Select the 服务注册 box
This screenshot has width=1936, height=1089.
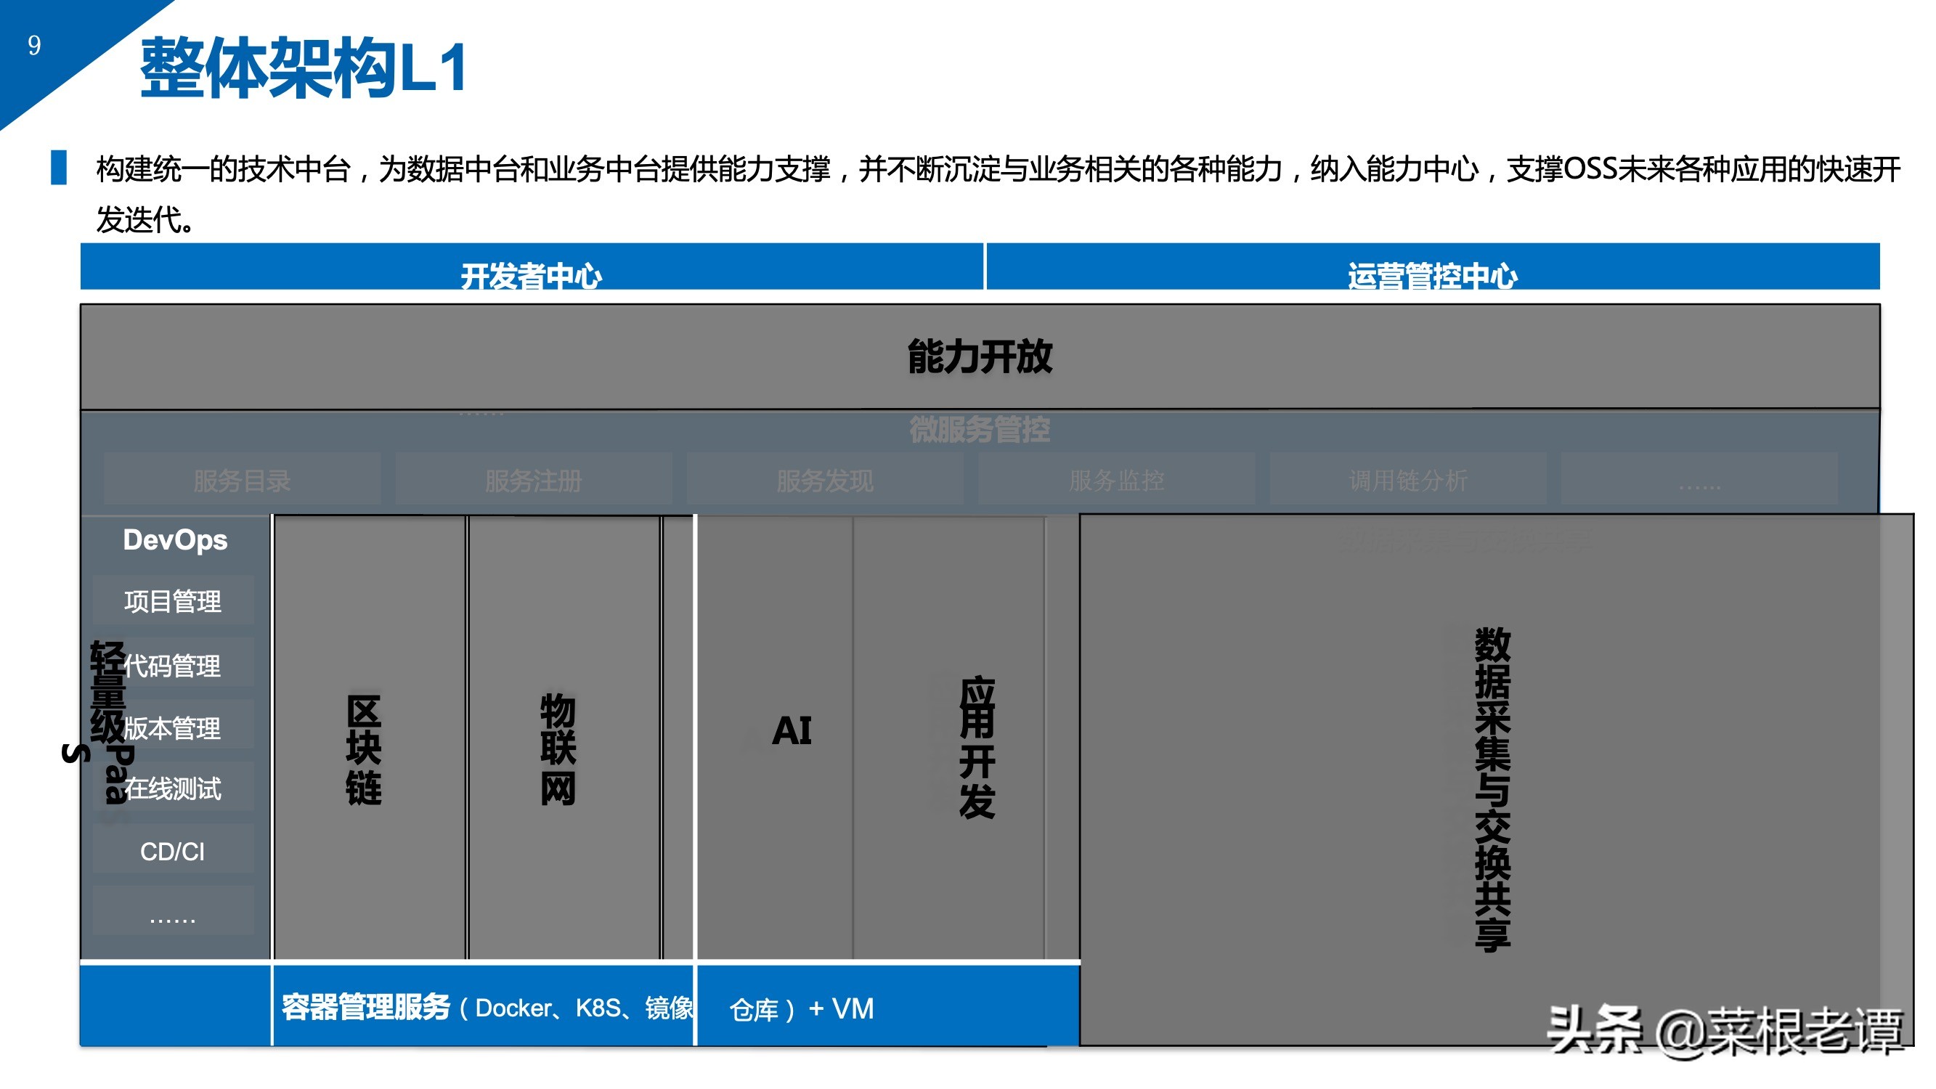[534, 480]
